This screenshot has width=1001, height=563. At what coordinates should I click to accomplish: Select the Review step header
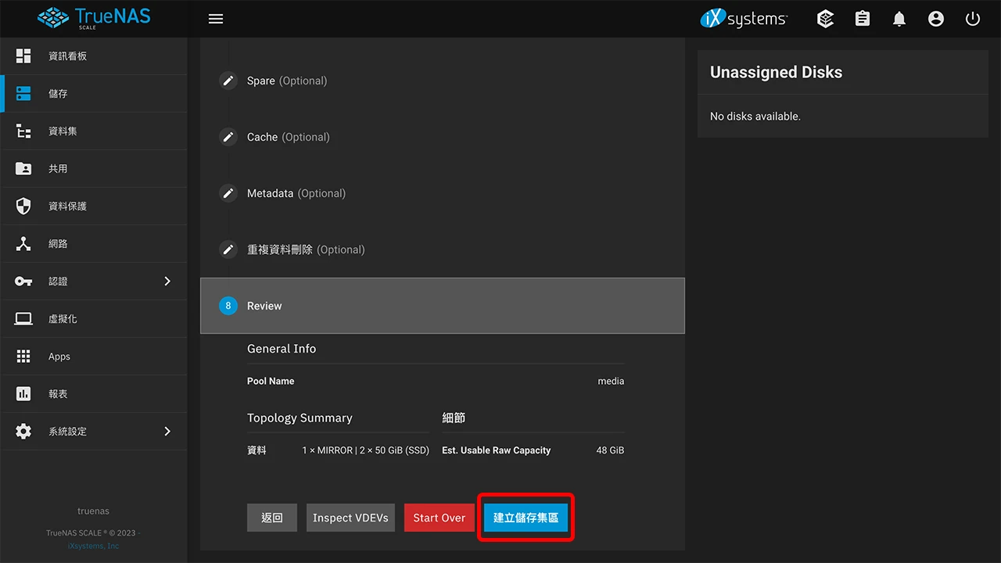(x=442, y=306)
